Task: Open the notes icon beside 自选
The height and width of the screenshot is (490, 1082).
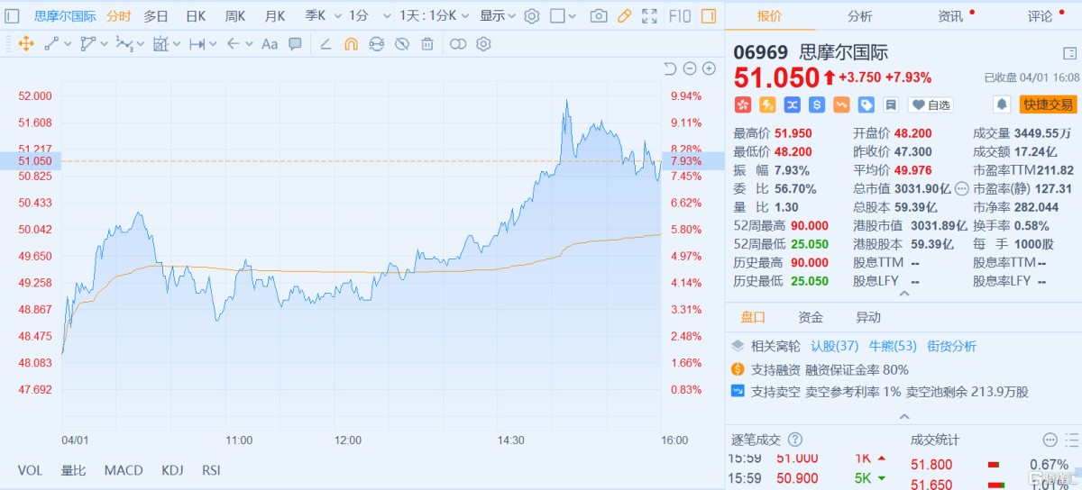Action: coord(890,104)
